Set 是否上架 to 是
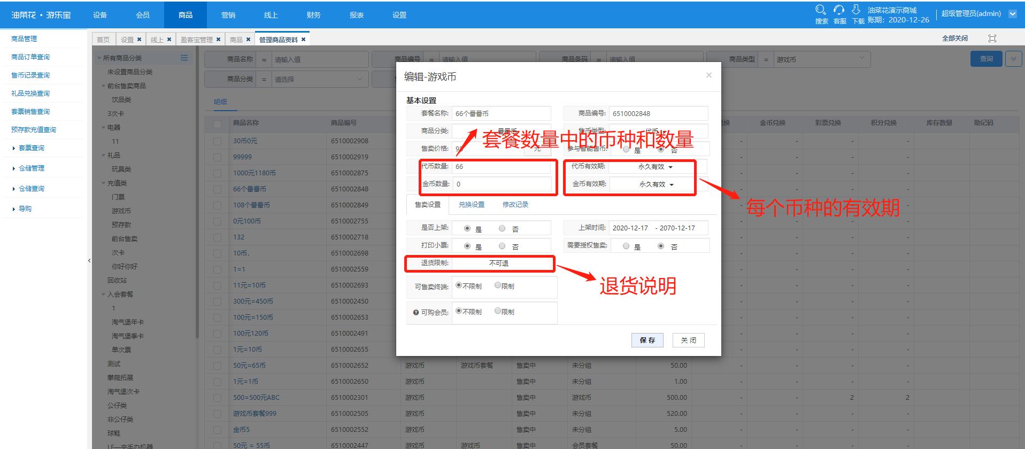Image resolution: width=1025 pixels, height=449 pixels. point(467,228)
